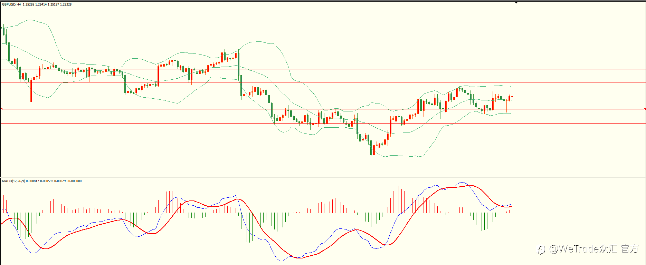Click the black horizontal price line
This screenshot has height=265, width=646.
click(323, 96)
